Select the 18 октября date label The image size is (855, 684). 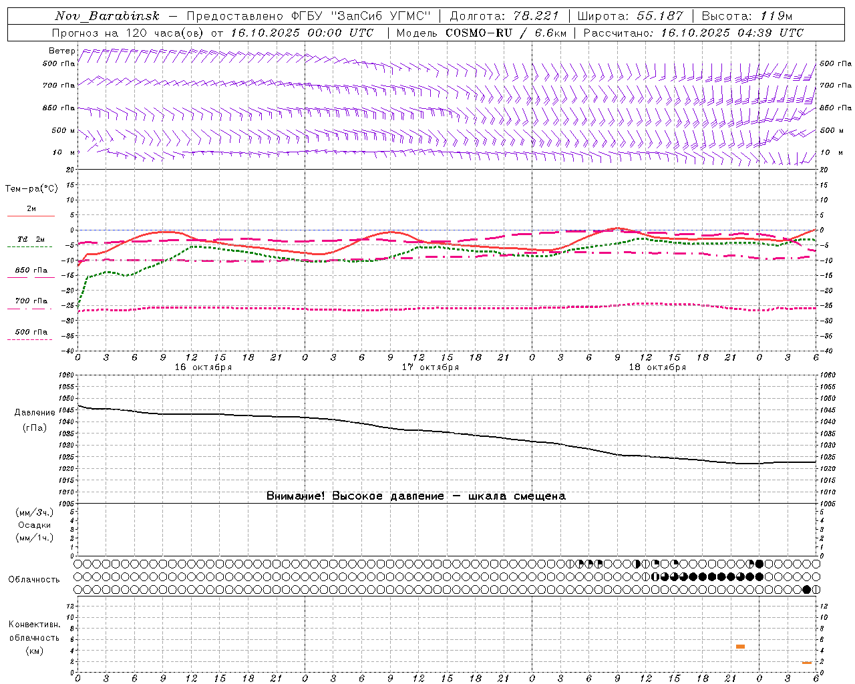657,367
